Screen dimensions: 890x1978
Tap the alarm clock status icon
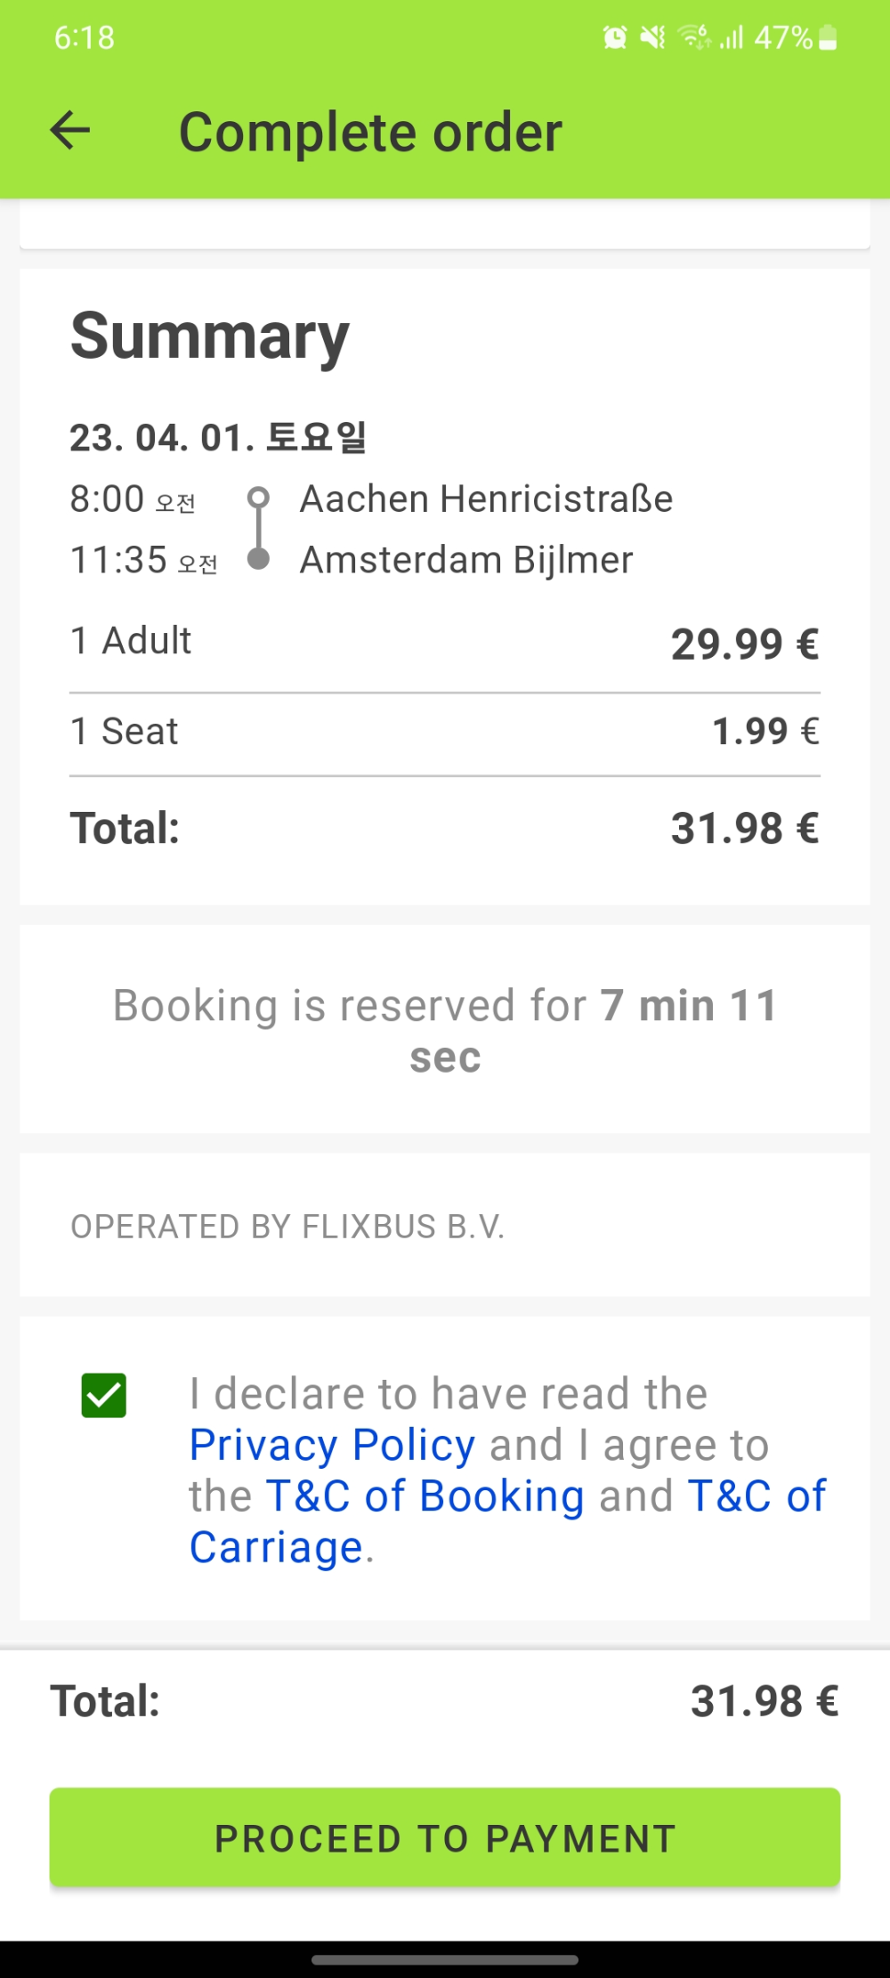pos(614,37)
